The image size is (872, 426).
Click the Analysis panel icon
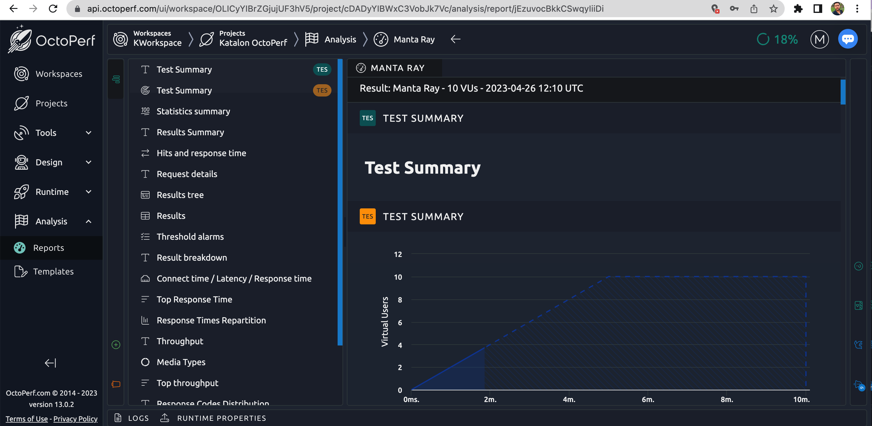point(21,221)
